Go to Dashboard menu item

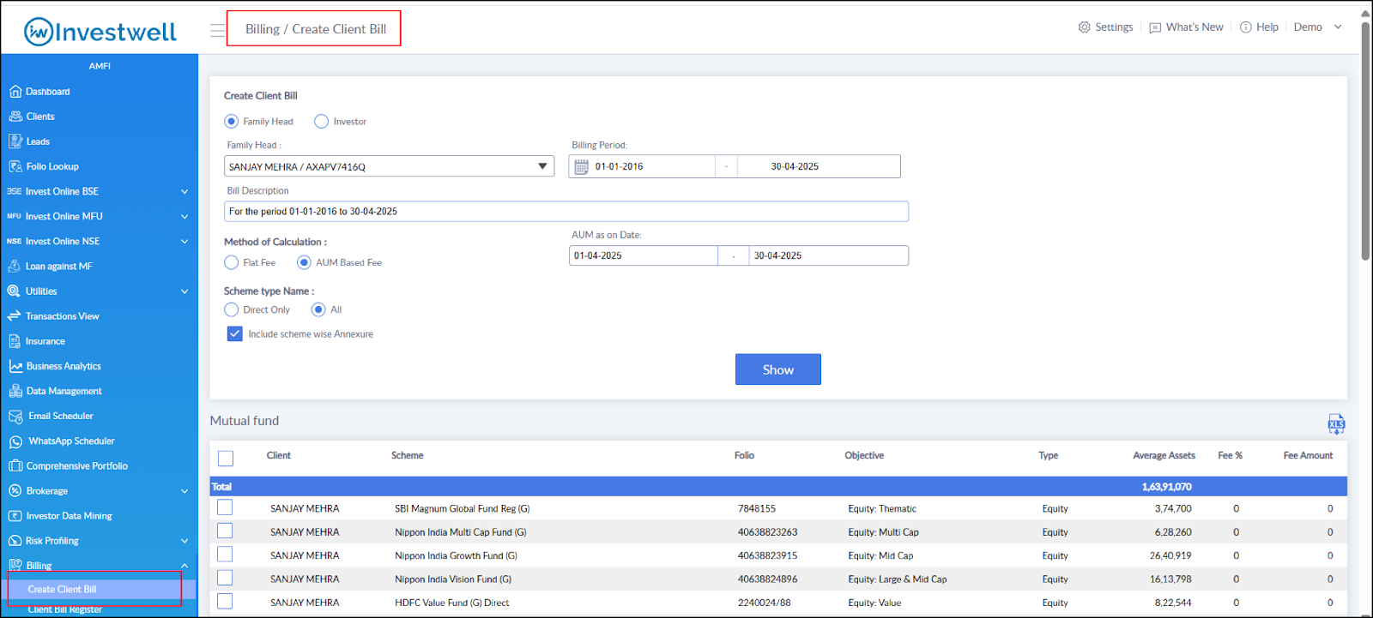48,92
